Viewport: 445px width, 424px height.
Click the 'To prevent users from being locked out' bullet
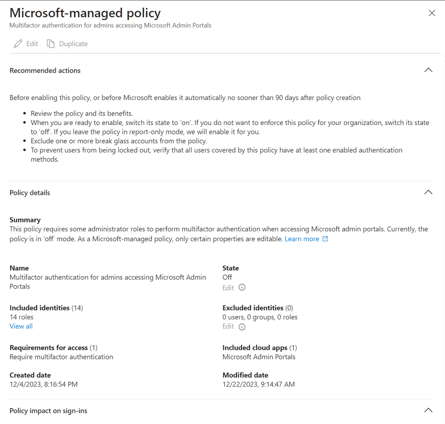click(x=216, y=155)
